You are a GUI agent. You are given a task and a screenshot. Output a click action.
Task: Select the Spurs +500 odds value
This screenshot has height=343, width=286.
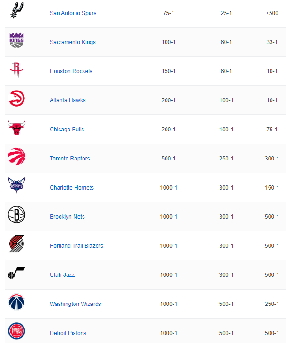[x=272, y=13]
